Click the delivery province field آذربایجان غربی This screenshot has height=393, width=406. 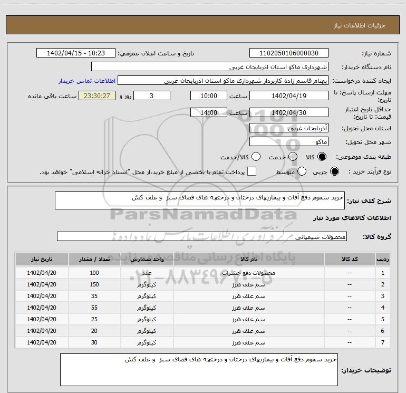[289, 128]
